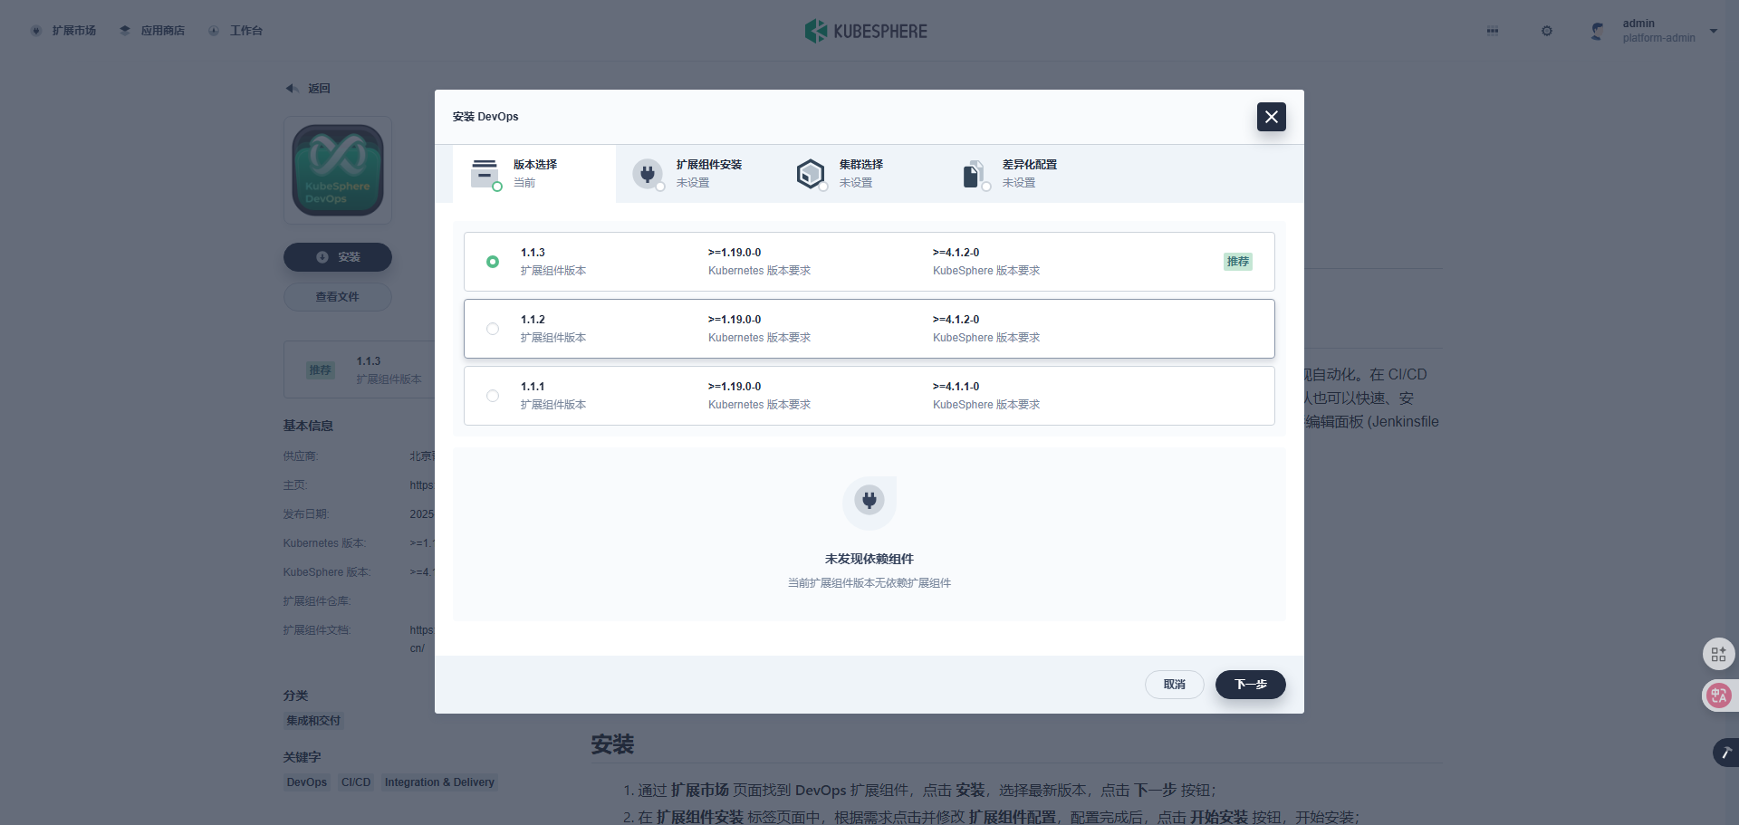Click the >=4.1.1-0 KubeSphere requirement text
Image resolution: width=1739 pixels, height=825 pixels.
956,387
